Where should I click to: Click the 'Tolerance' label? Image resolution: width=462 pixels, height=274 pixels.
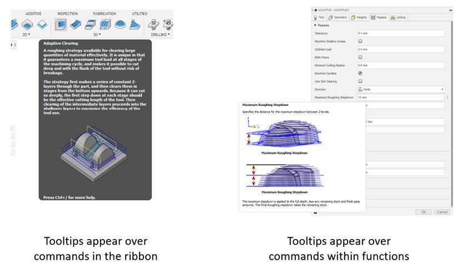[321, 33]
